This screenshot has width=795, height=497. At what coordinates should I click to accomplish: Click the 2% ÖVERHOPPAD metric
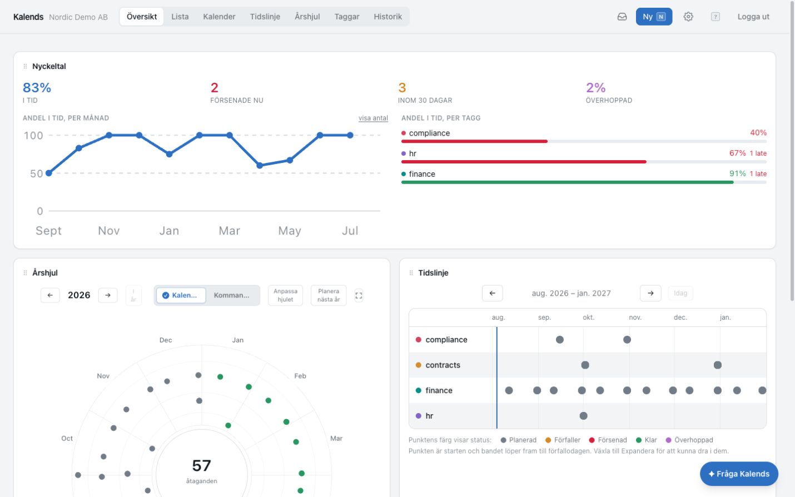point(609,92)
